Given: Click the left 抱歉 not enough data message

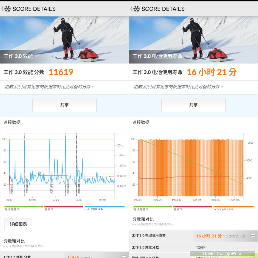Looking at the screenshot, I should pyautogui.click(x=49, y=87).
